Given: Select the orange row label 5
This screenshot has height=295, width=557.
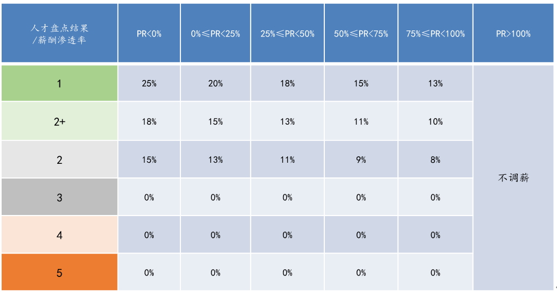Looking at the screenshot, I should tap(59, 272).
